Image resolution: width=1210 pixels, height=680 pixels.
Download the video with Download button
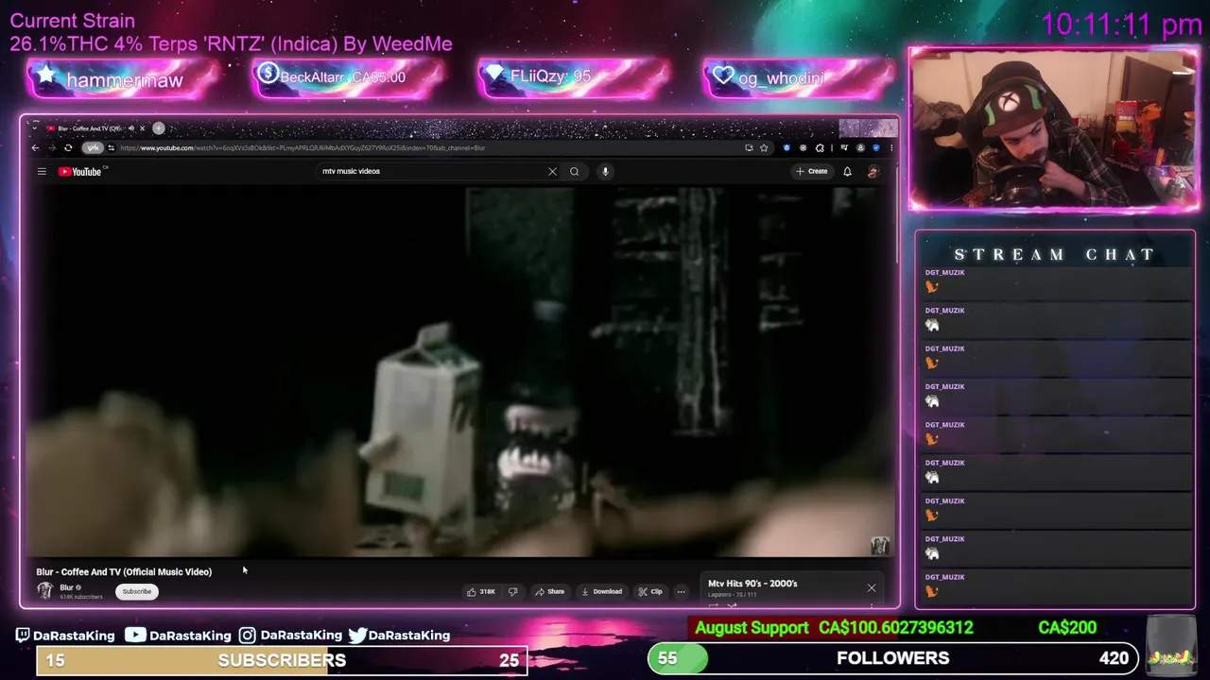click(x=601, y=591)
